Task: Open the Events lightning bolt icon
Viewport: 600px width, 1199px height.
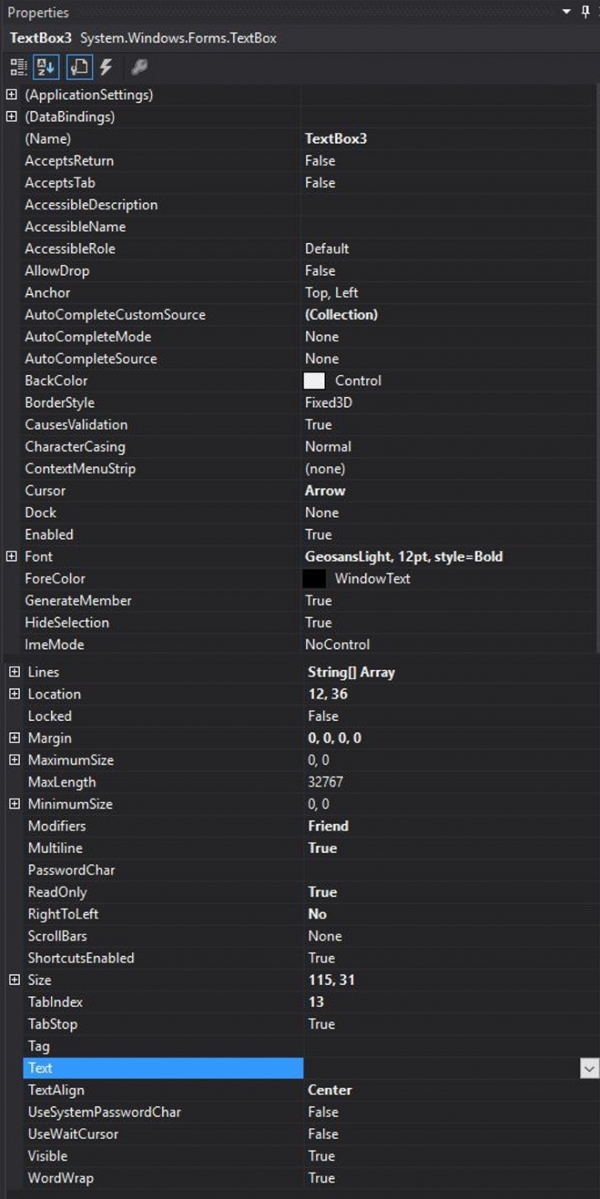Action: pyautogui.click(x=106, y=67)
